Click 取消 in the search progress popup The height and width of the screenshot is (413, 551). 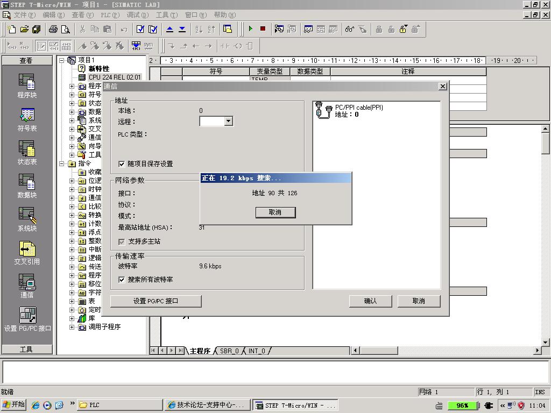coord(275,212)
